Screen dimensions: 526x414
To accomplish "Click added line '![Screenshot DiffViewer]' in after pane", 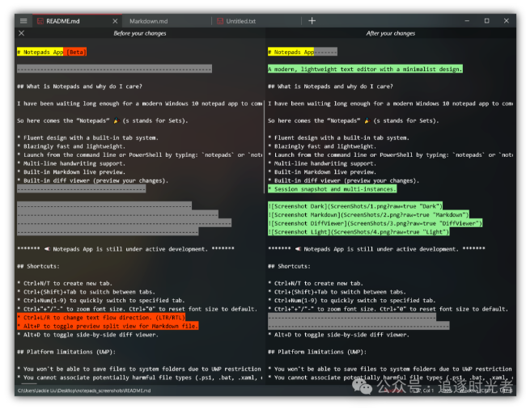I will click(375, 223).
